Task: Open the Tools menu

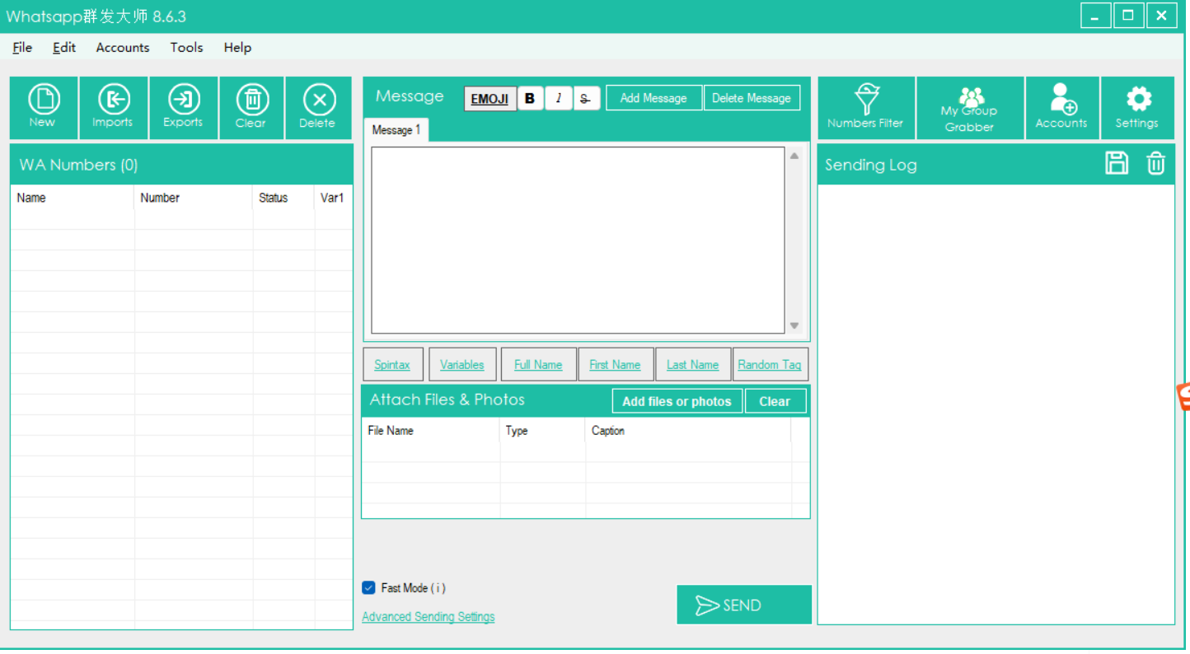Action: click(186, 48)
